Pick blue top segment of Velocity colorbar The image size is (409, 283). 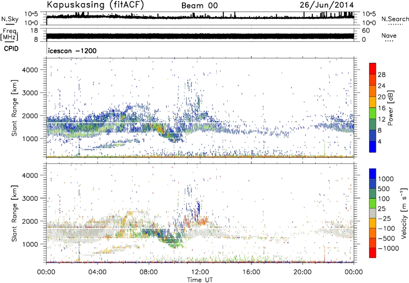(373, 174)
